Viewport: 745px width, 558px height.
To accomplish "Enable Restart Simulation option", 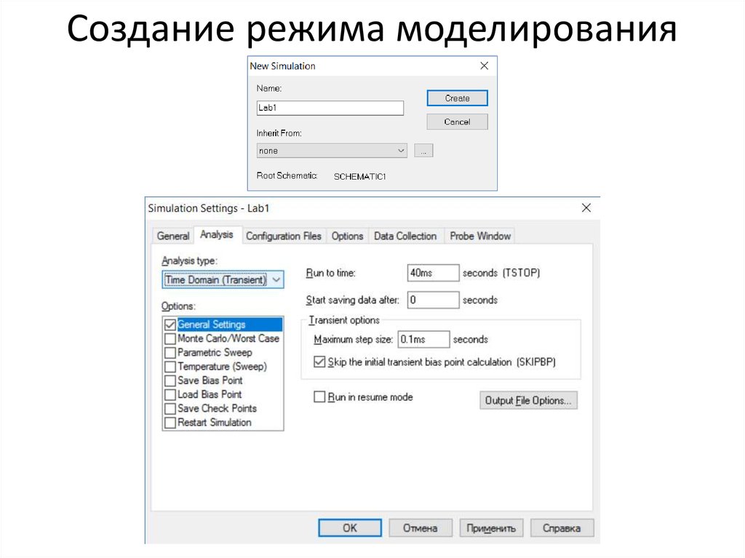I will pyautogui.click(x=170, y=422).
